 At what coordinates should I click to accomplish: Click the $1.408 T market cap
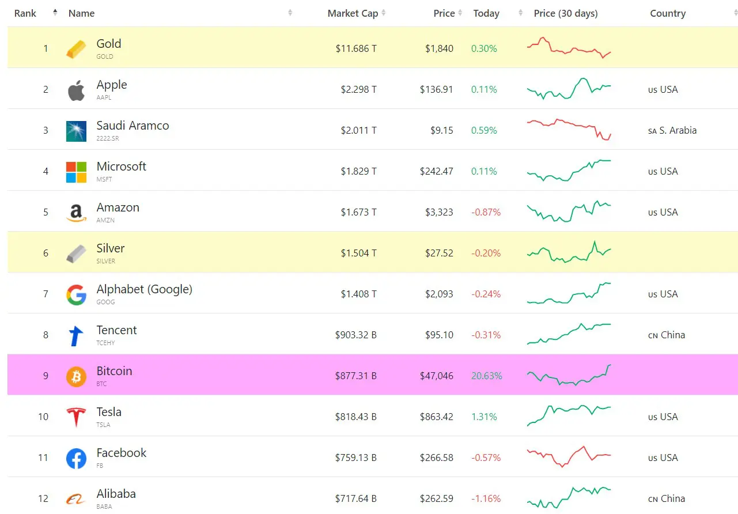click(358, 294)
